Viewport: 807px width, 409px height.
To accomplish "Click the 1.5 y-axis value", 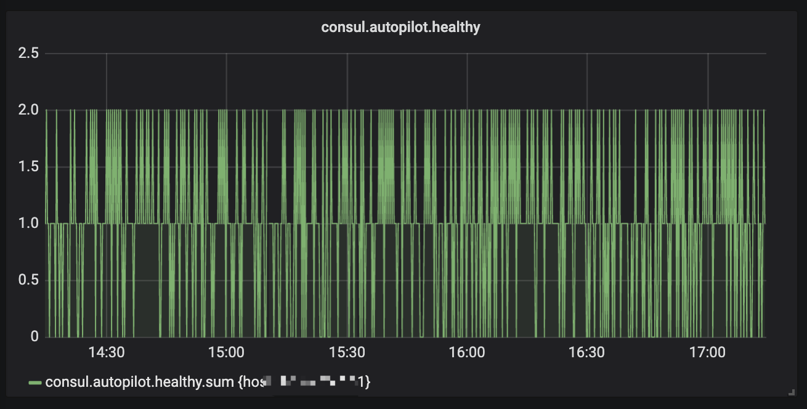I will click(29, 167).
